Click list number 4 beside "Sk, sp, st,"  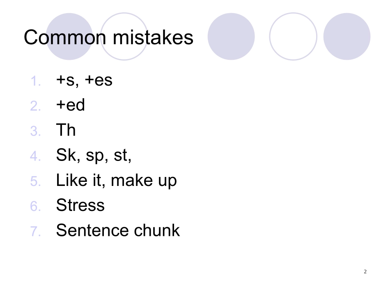[x=36, y=156]
